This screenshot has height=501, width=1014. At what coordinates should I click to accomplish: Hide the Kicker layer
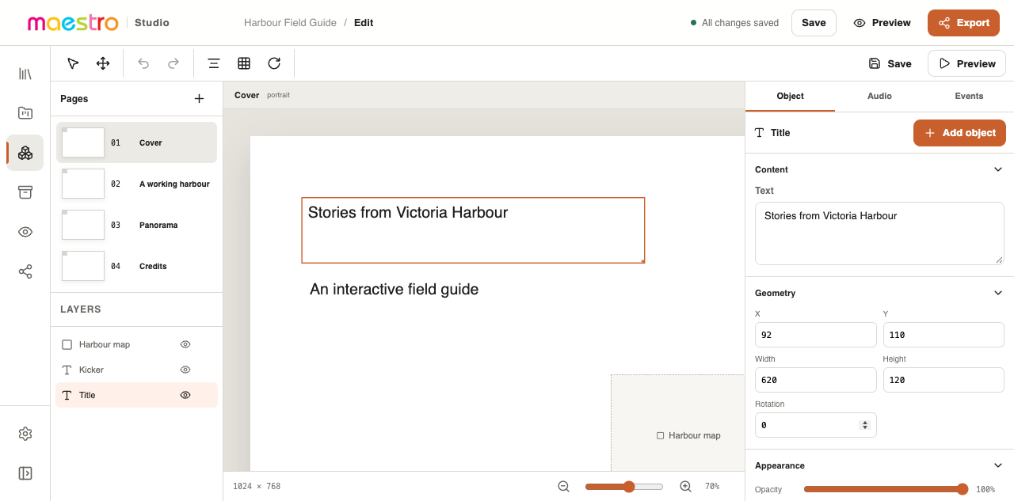185,370
